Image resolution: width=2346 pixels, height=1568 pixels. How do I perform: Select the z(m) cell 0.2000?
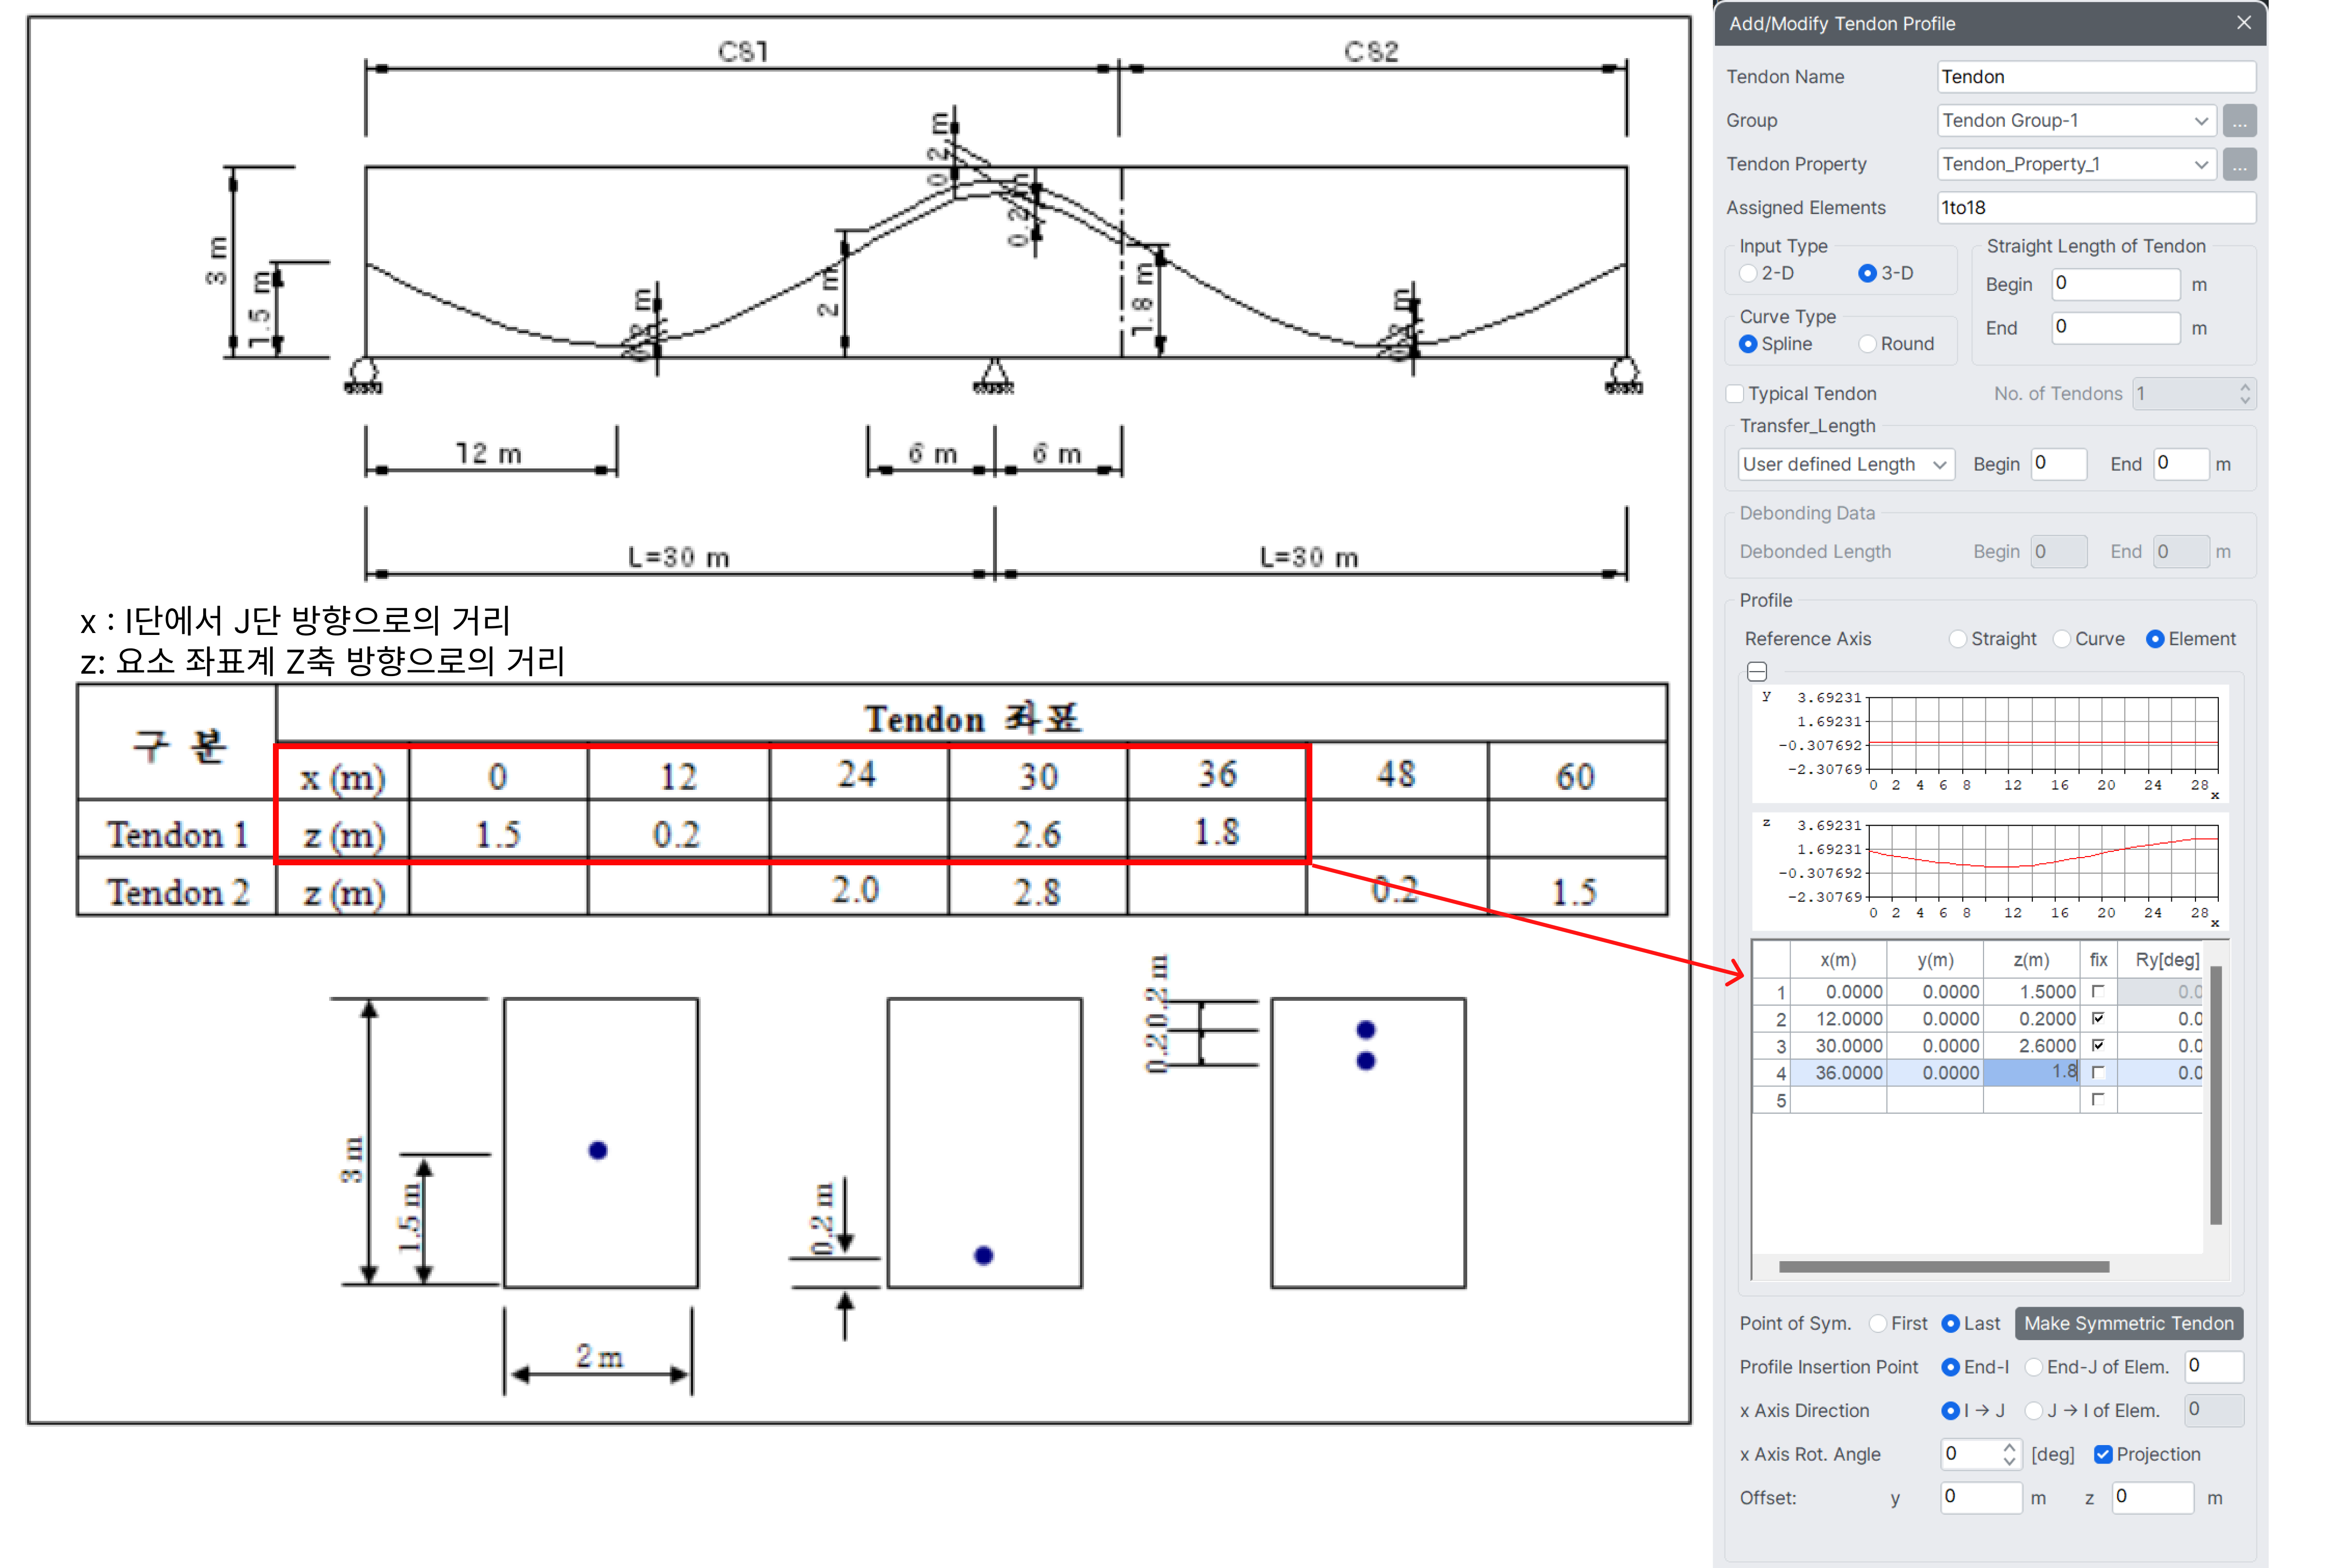coord(2031,1019)
